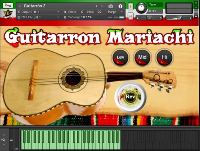This screenshot has width=200, height=151.
Task: Click the Hi EQ knob
Action: point(164,57)
